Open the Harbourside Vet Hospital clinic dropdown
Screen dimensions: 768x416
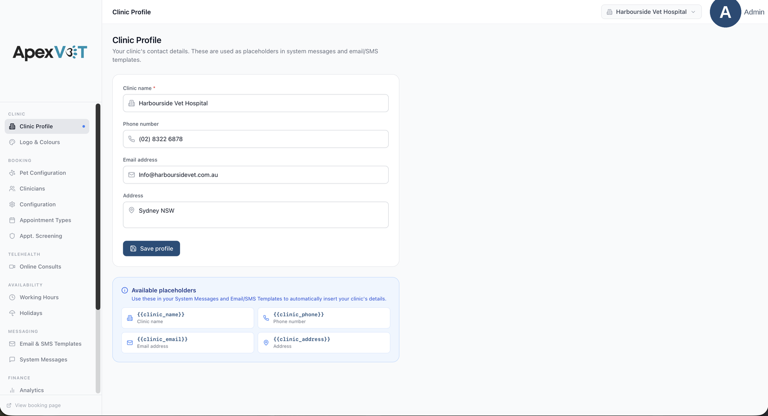click(x=651, y=12)
